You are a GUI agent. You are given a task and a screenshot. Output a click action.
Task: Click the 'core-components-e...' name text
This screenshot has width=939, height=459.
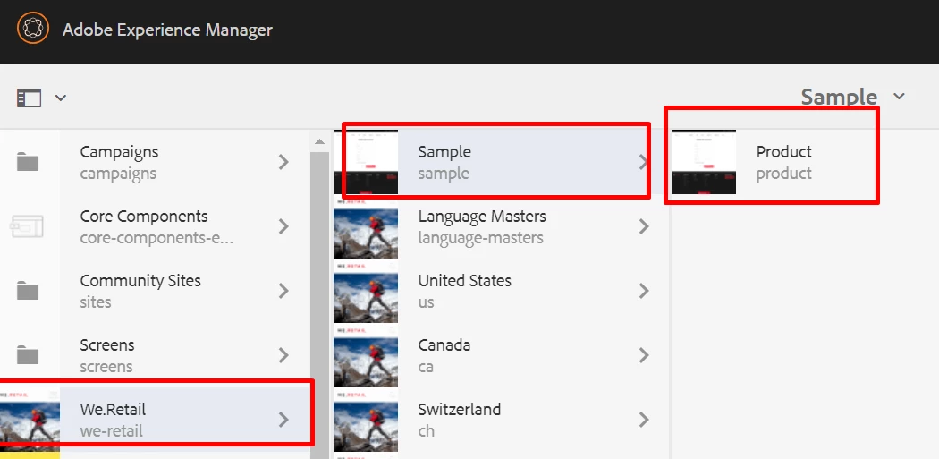[x=156, y=238]
